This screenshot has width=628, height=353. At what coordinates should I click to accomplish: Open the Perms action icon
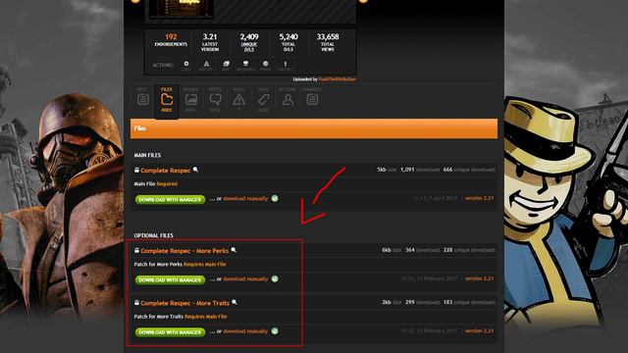[x=265, y=66]
